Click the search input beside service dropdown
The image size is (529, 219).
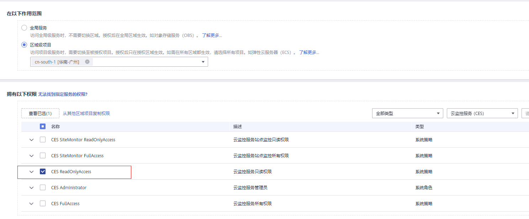525,113
